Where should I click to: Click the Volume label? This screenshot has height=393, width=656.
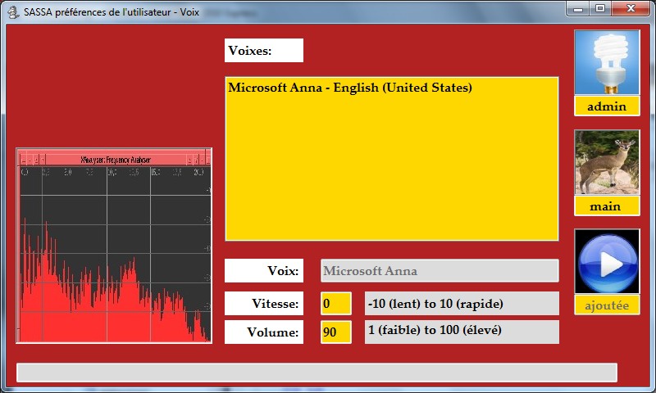tap(263, 332)
